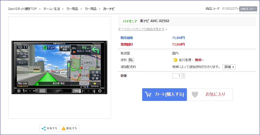Image resolution: width=260 pixels, height=135 pixels.
Task: Copy the page URL with URLをコピー
Action: point(248,9)
